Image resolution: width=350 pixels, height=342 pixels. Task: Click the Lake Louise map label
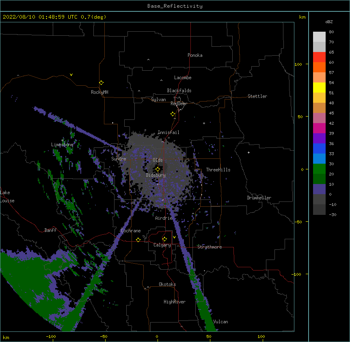tap(7, 197)
